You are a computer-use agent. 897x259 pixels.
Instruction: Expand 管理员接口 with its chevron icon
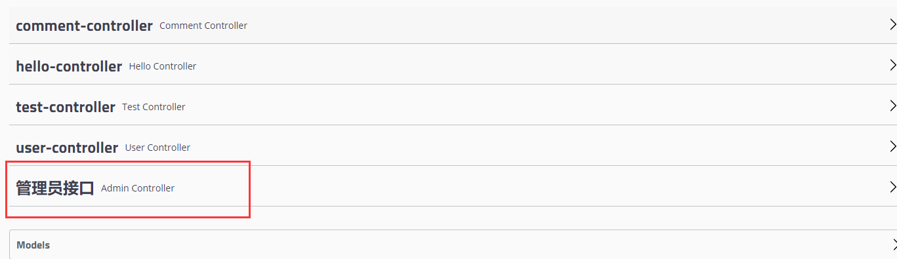click(892, 188)
